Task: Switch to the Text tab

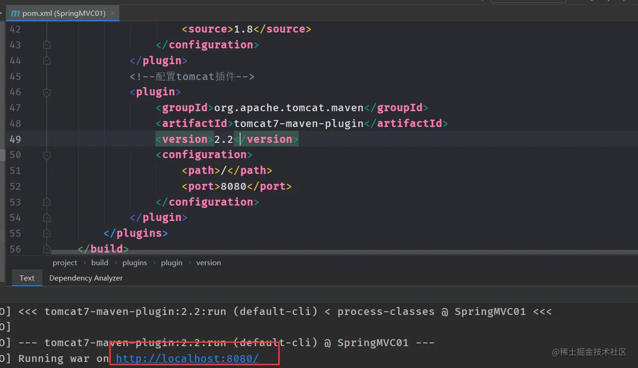Action: point(27,278)
